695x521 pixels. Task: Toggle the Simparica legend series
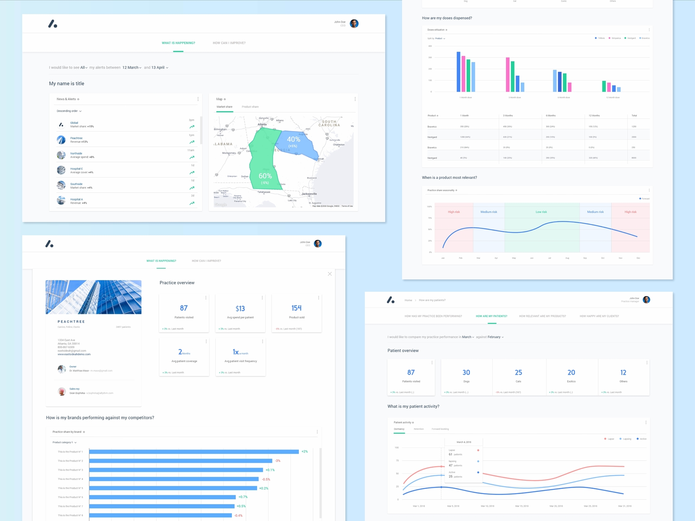point(615,38)
